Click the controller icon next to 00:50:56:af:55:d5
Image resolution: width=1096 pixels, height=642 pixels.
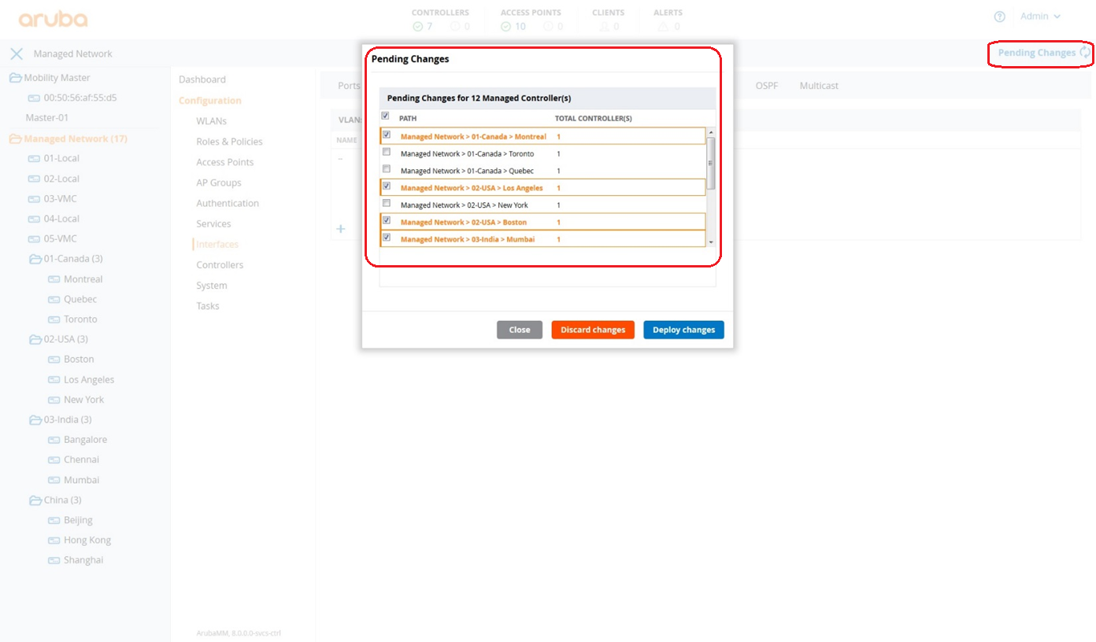pos(34,98)
